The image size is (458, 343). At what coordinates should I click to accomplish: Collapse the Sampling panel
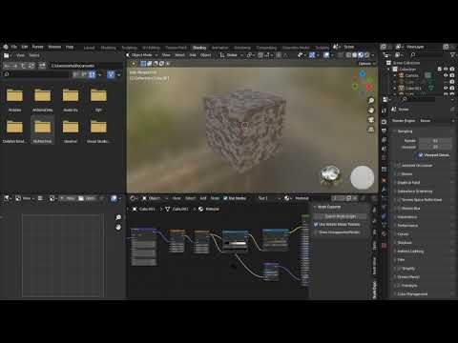(x=404, y=131)
